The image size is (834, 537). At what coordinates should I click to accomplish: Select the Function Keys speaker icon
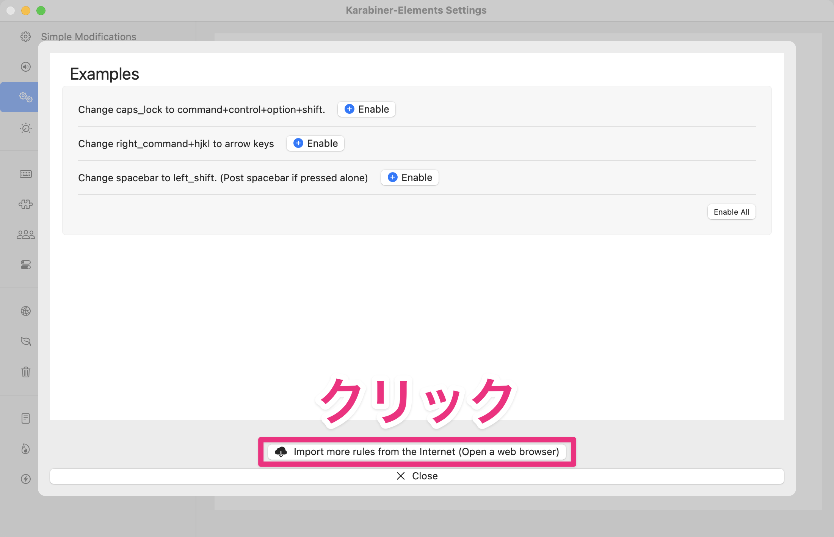25,66
